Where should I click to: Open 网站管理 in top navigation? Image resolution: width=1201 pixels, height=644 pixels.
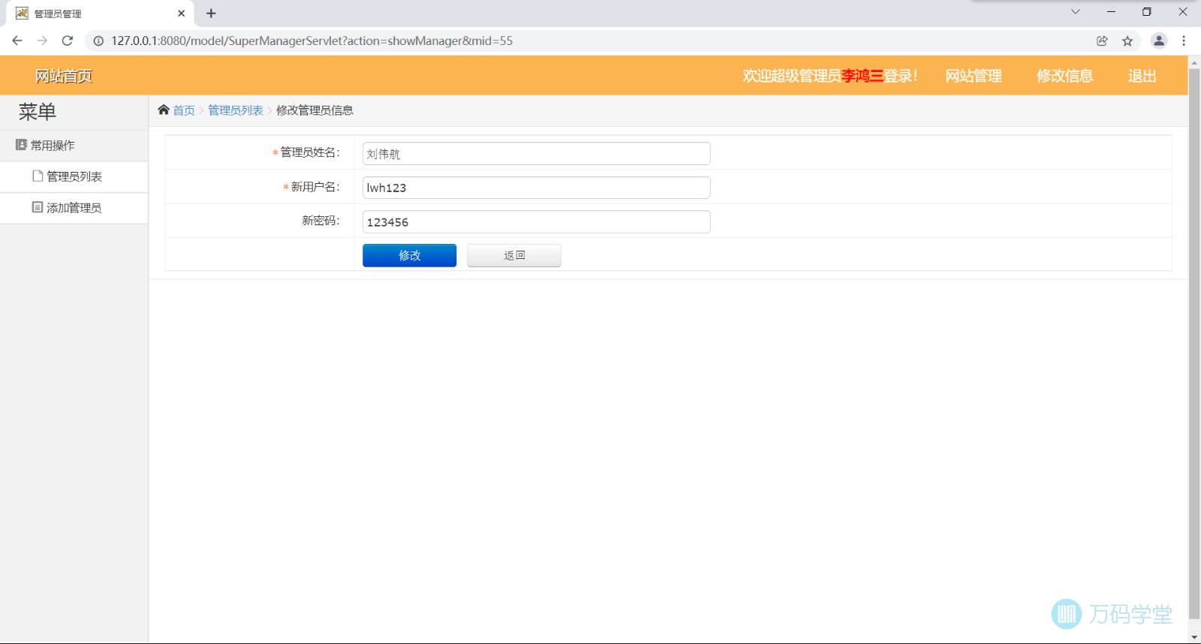pyautogui.click(x=974, y=76)
